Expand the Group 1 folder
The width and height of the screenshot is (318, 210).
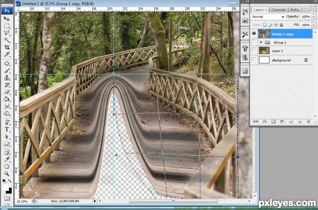pos(261,42)
